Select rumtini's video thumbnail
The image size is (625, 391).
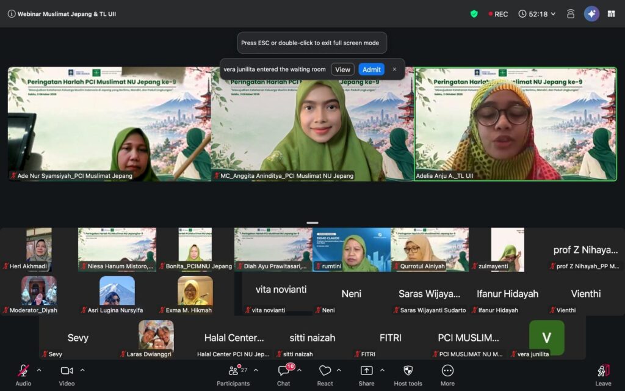(x=352, y=250)
